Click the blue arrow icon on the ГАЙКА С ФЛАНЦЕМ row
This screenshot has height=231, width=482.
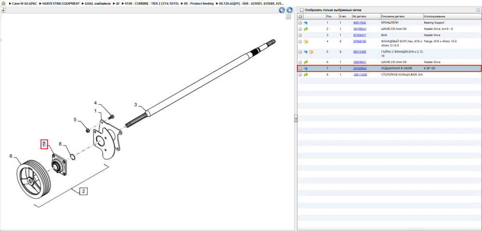point(306,52)
